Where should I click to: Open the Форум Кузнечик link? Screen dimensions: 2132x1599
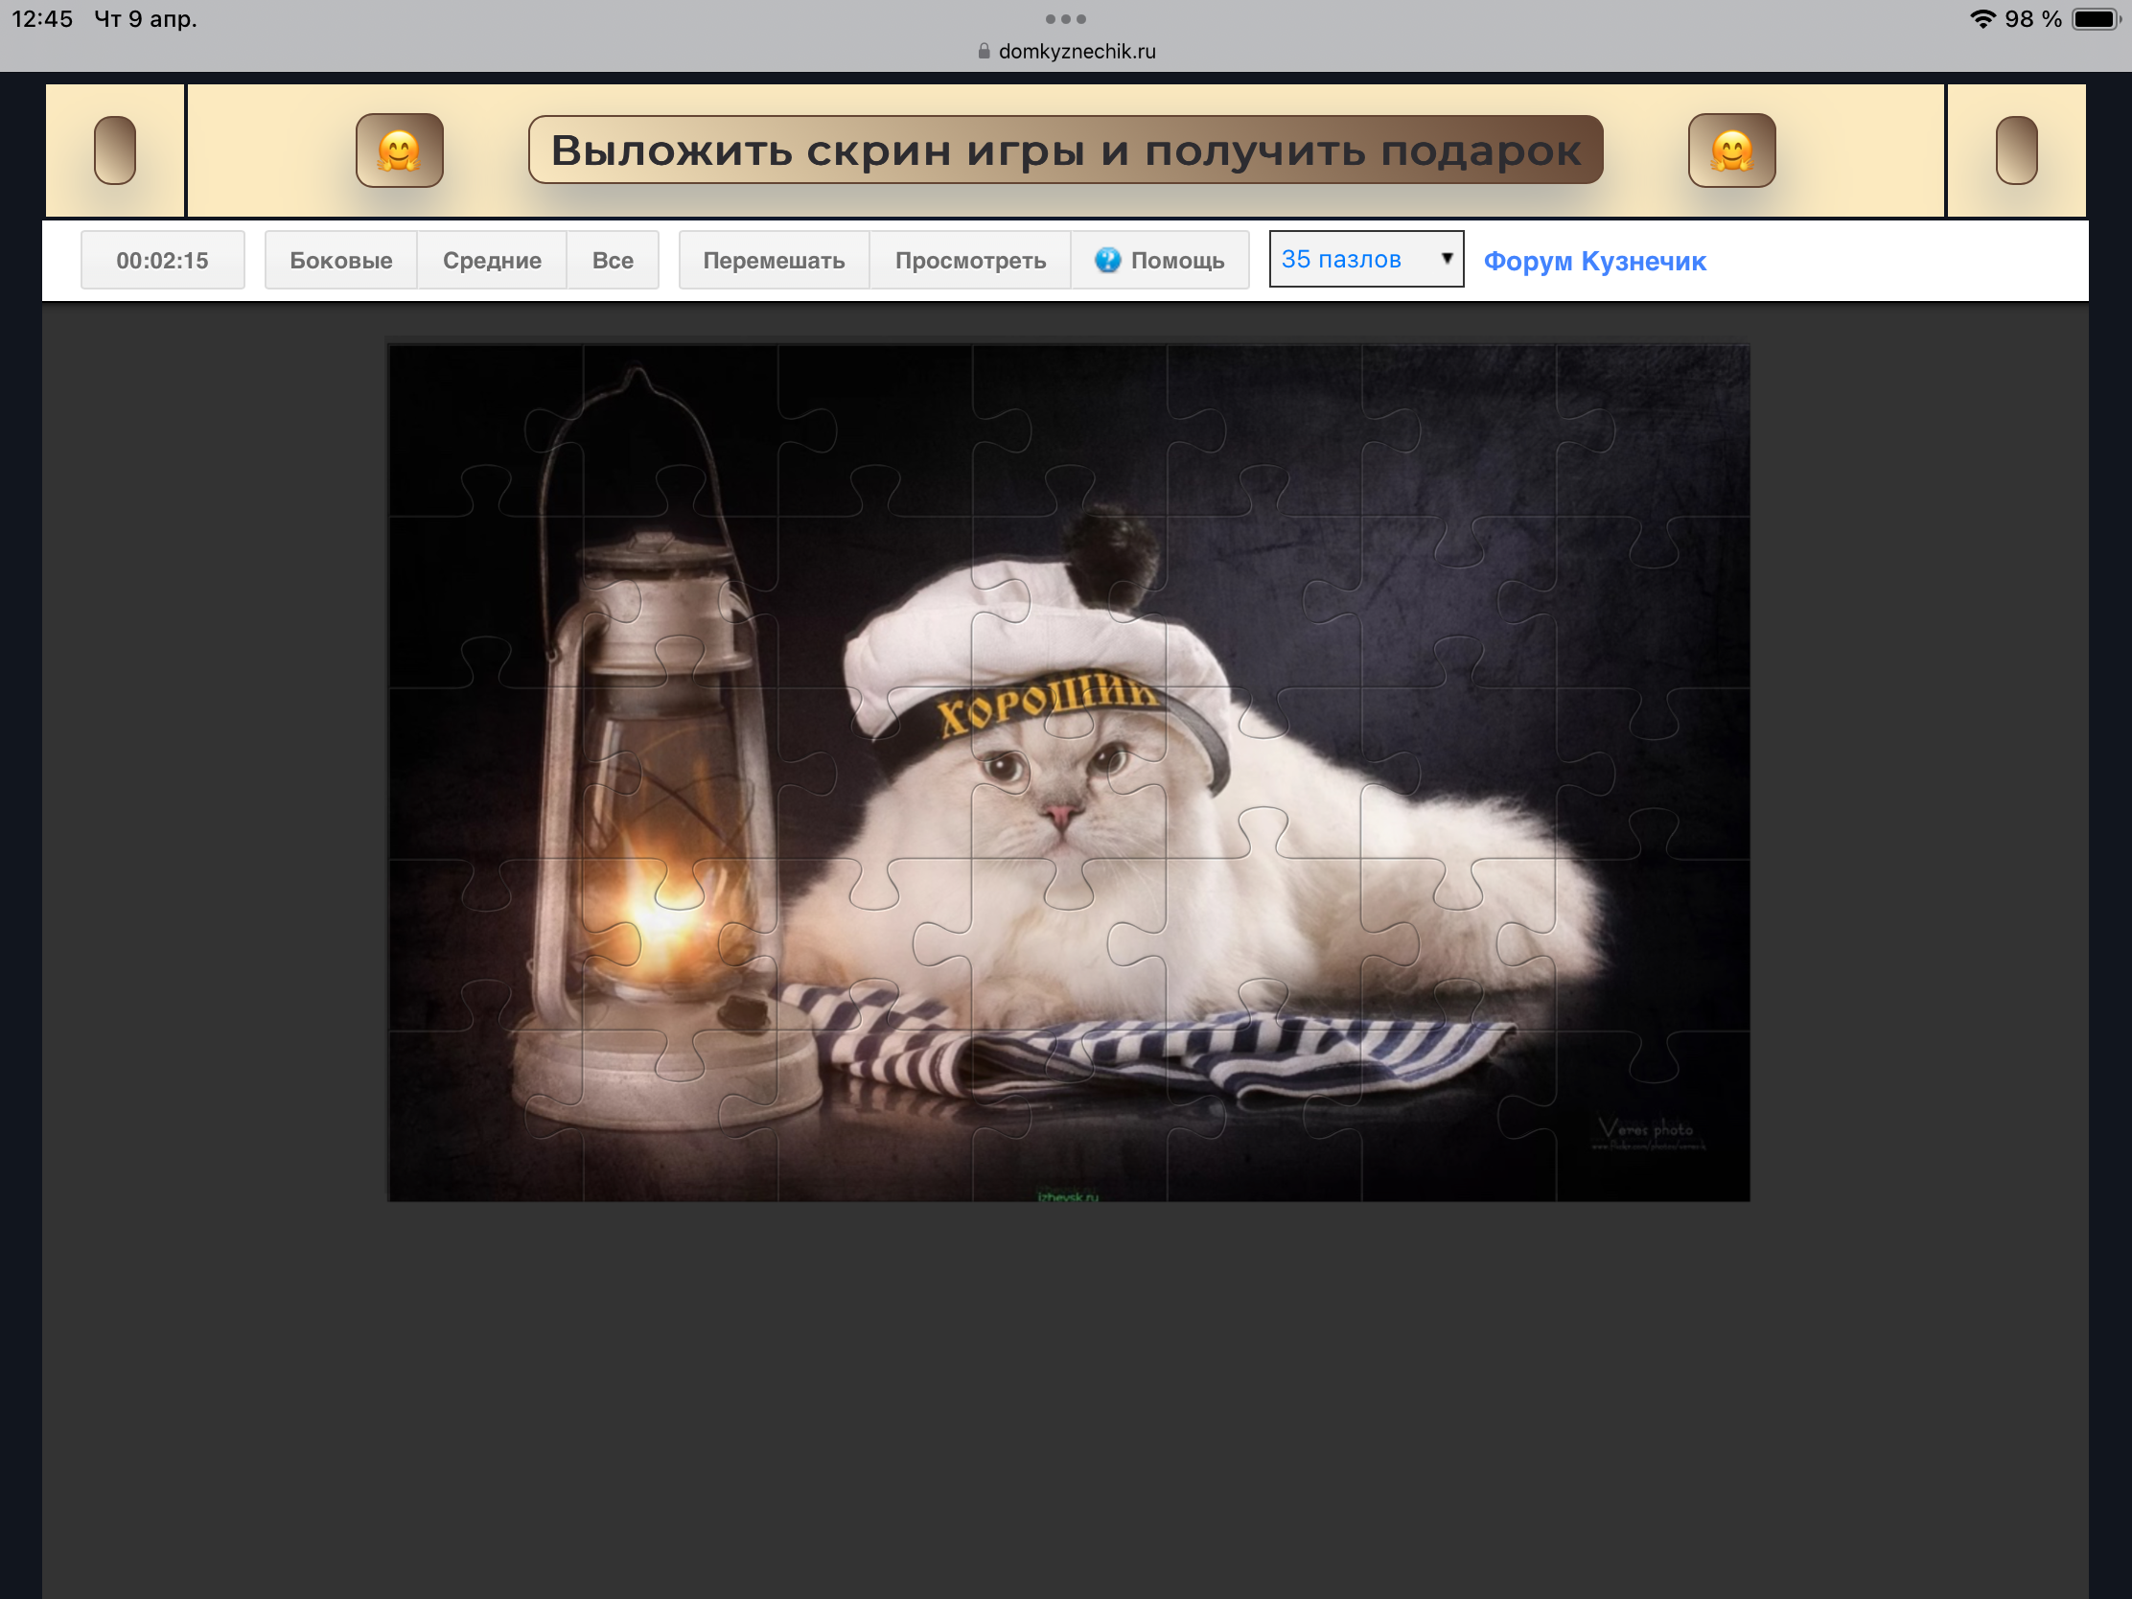coord(1594,261)
